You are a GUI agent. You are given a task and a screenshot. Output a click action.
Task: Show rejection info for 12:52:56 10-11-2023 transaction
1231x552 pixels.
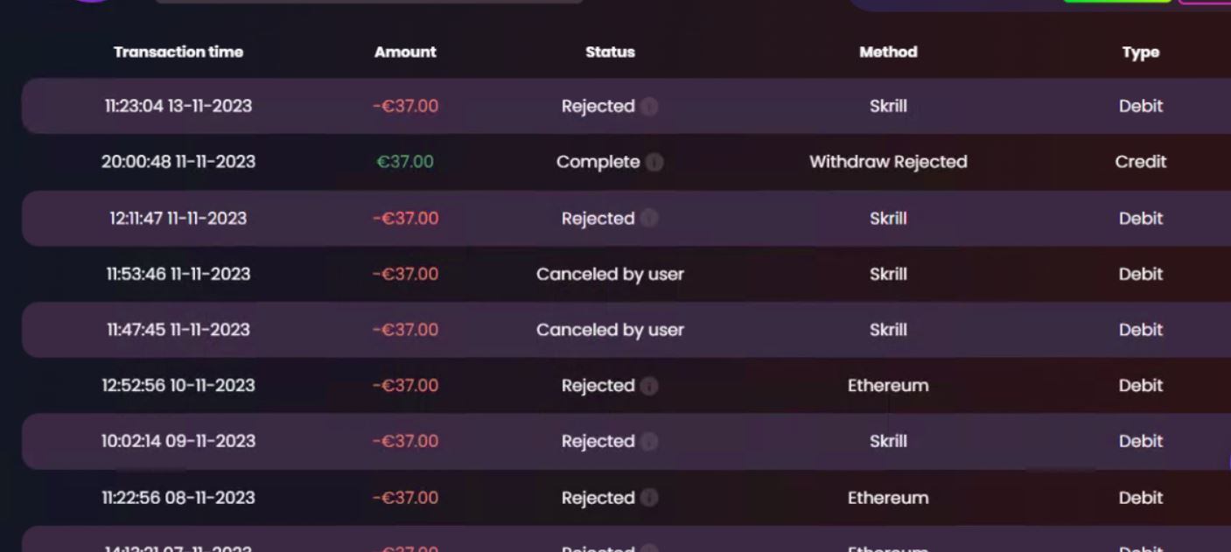[649, 386]
